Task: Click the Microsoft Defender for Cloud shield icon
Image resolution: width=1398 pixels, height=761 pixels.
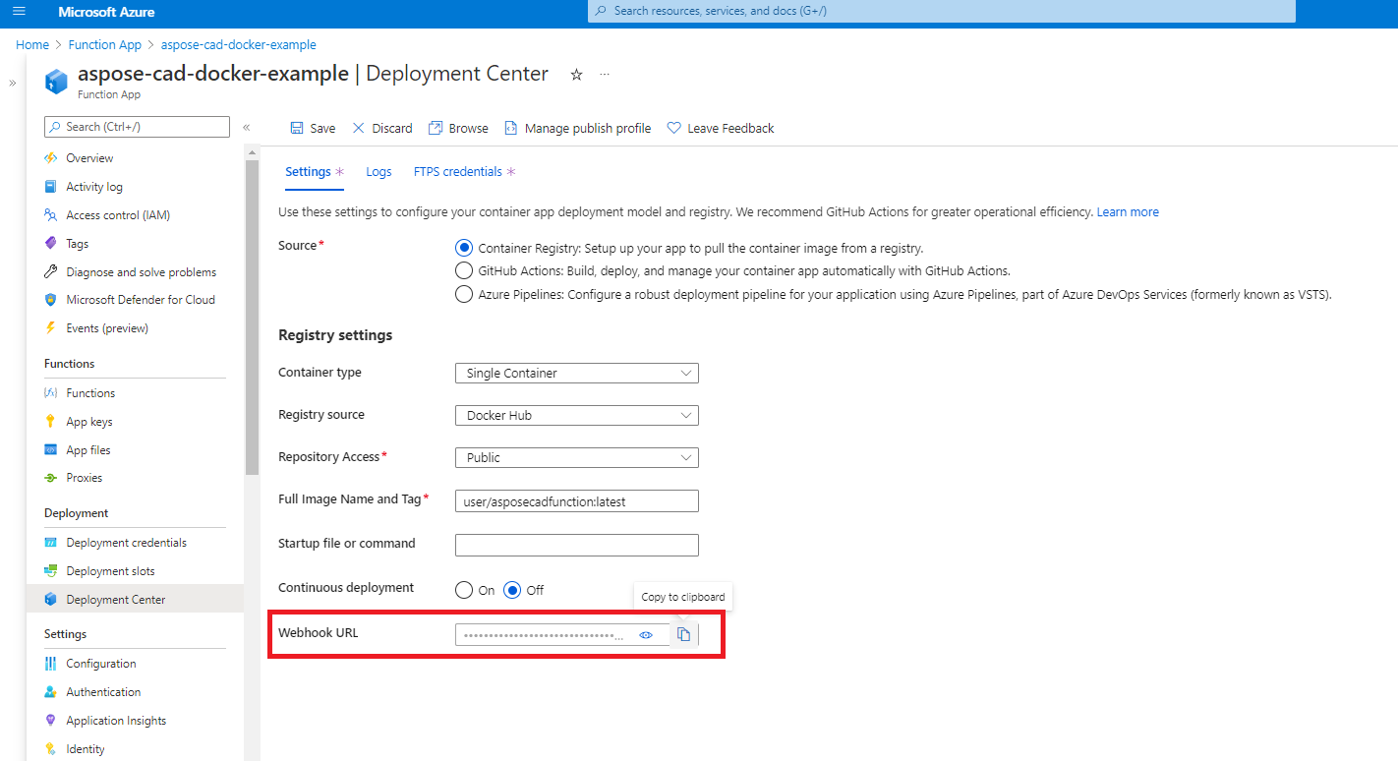Action: tap(51, 300)
